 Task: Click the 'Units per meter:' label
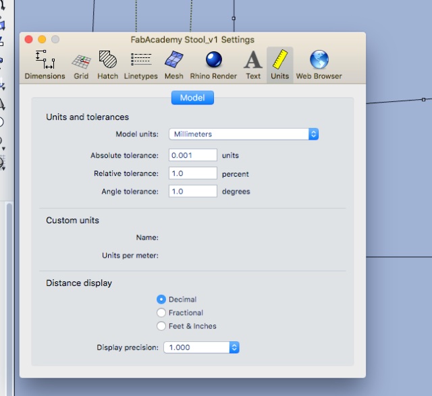click(130, 256)
